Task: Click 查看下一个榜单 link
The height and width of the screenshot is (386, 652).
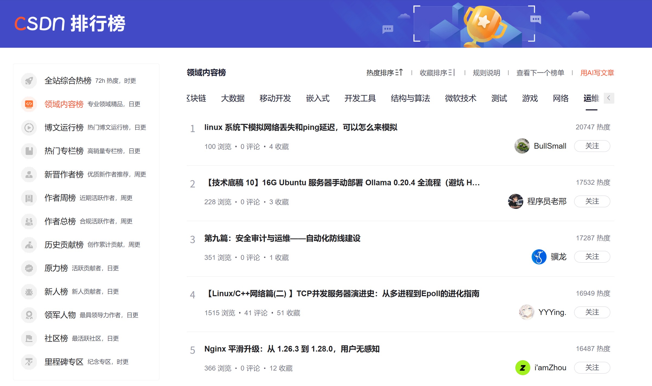Action: tap(540, 73)
